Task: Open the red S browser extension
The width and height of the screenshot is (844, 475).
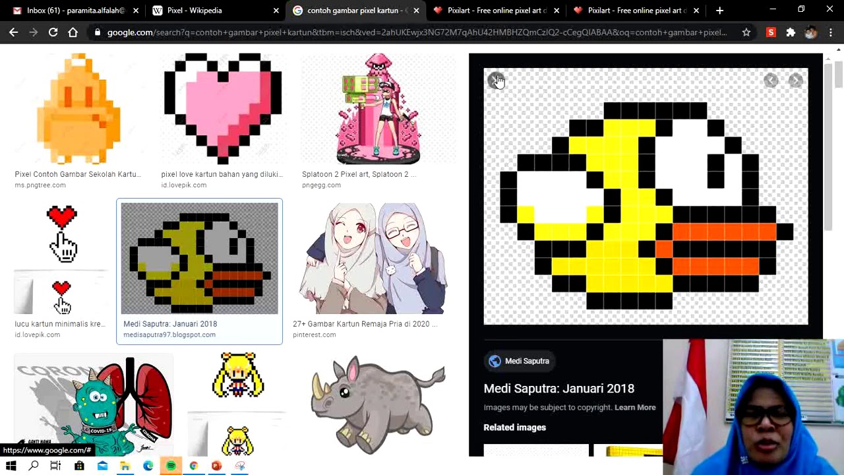Action: (771, 32)
